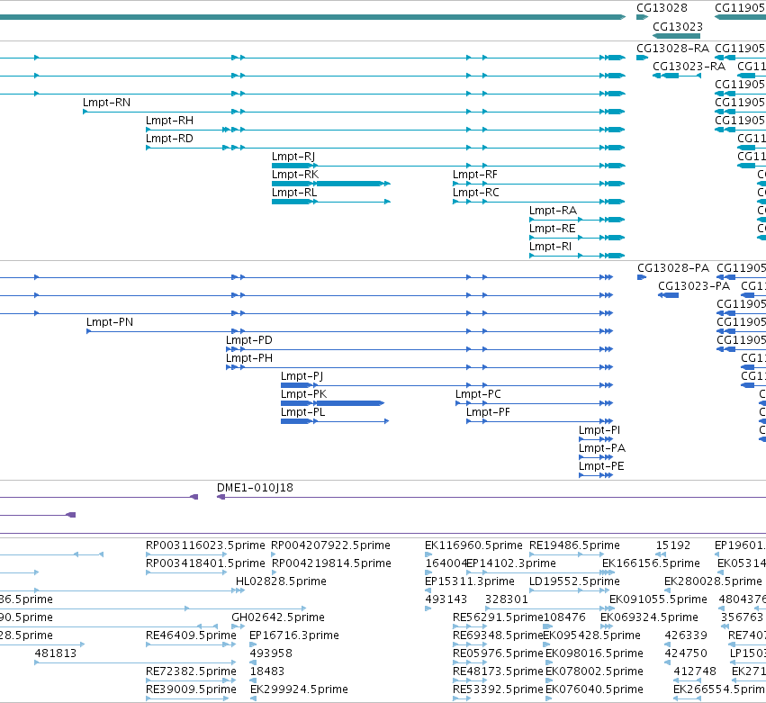Select transcript Lmpt-RN
The height and width of the screenshot is (703, 766).
[106, 102]
